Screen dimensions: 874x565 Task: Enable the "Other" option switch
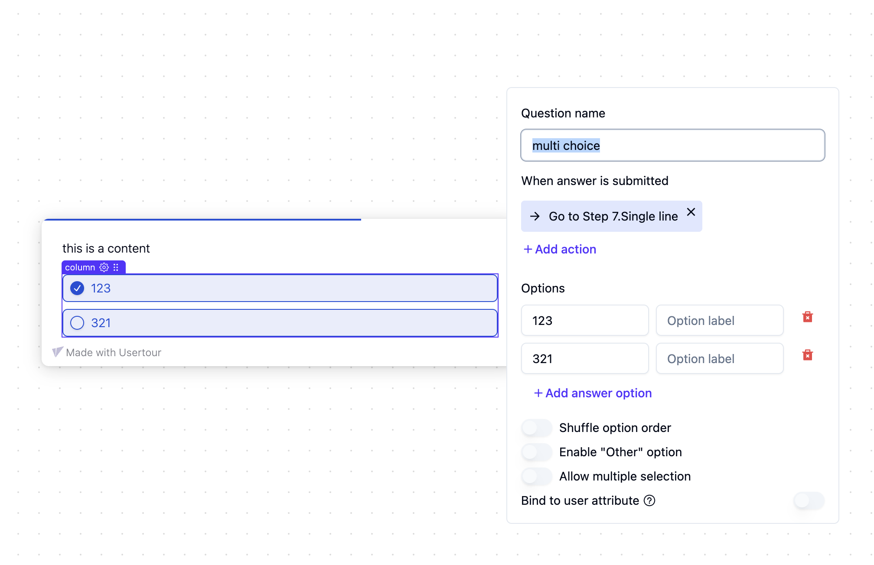(537, 452)
